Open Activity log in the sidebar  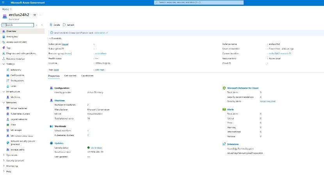[12, 37]
